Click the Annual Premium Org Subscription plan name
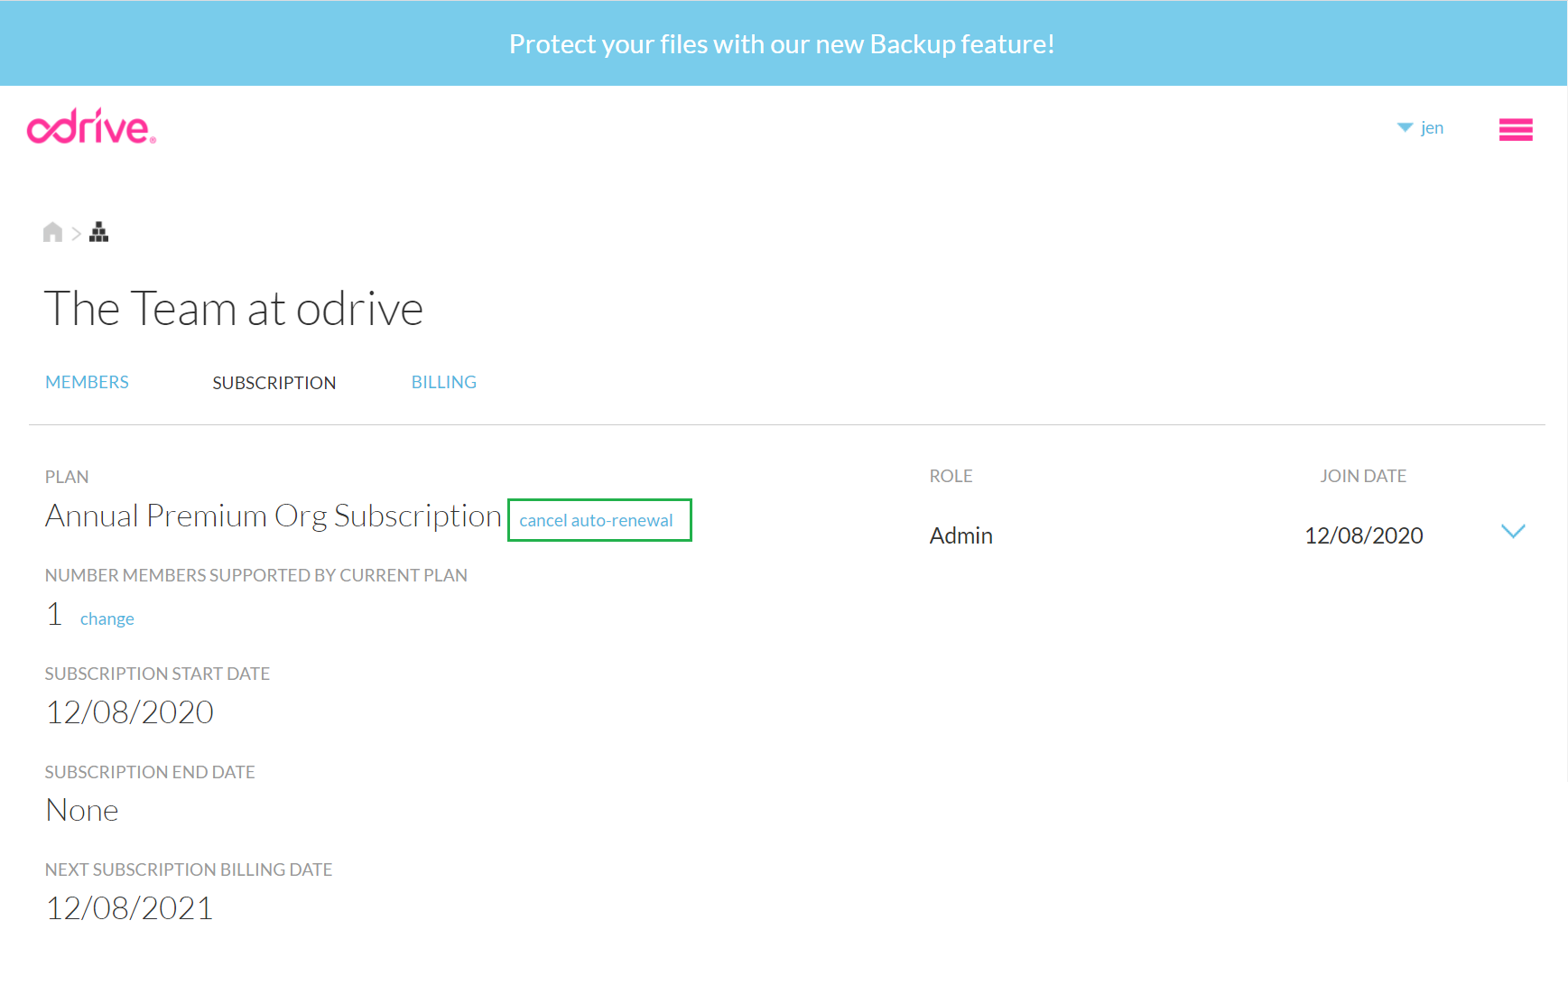 273,516
